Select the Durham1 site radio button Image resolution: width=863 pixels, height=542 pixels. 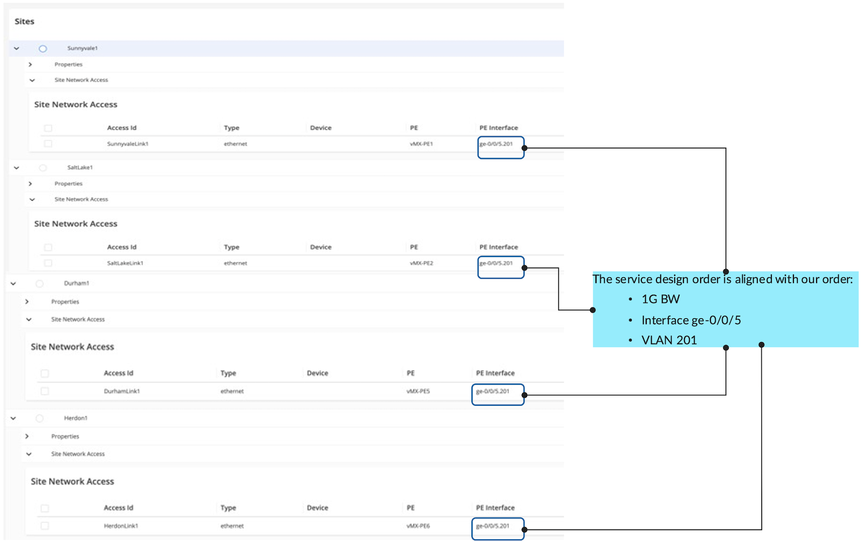tap(39, 283)
